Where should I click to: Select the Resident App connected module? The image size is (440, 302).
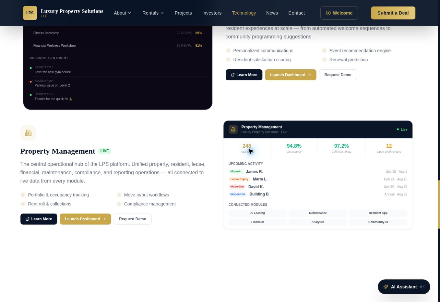[378, 213]
